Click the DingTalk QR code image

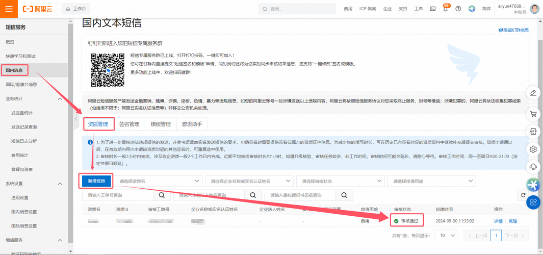(x=108, y=70)
